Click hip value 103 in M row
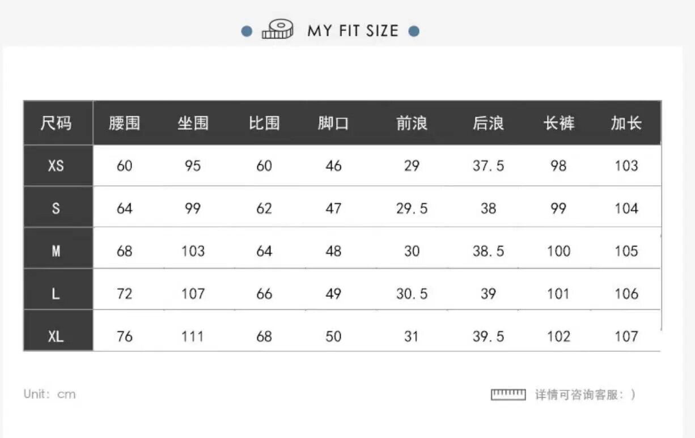The width and height of the screenshot is (695, 438). click(193, 251)
